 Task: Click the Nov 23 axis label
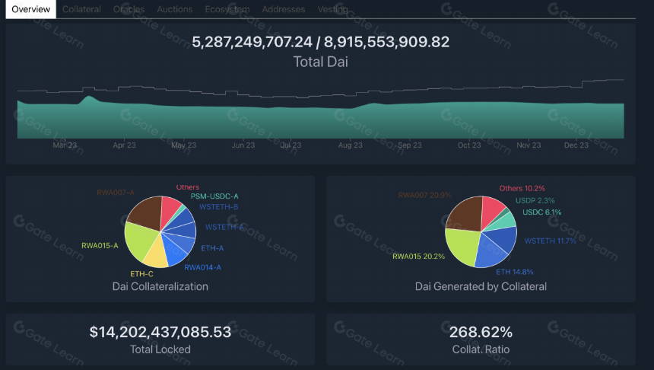529,145
